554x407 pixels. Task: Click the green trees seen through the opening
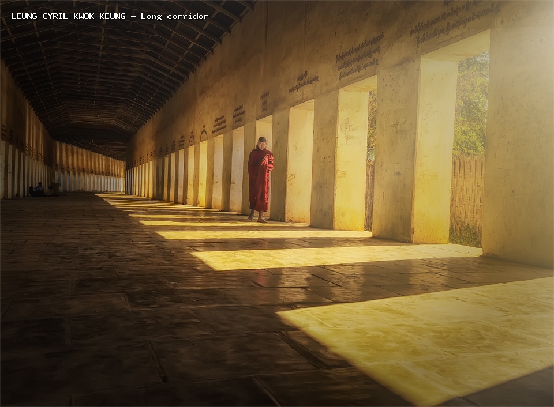pyautogui.click(x=471, y=106)
